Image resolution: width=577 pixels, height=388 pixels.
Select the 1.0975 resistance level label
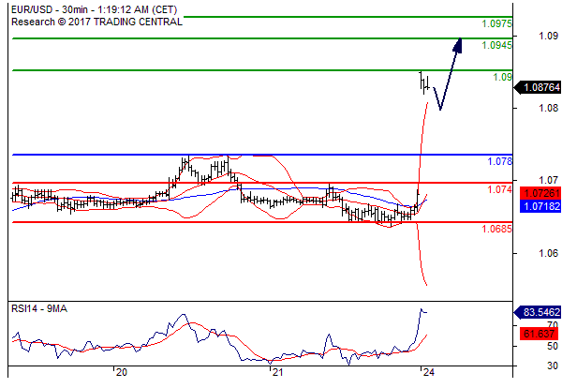(496, 23)
